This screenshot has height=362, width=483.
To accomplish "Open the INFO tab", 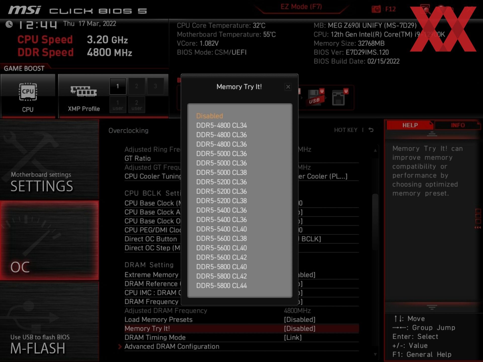I will point(458,125).
